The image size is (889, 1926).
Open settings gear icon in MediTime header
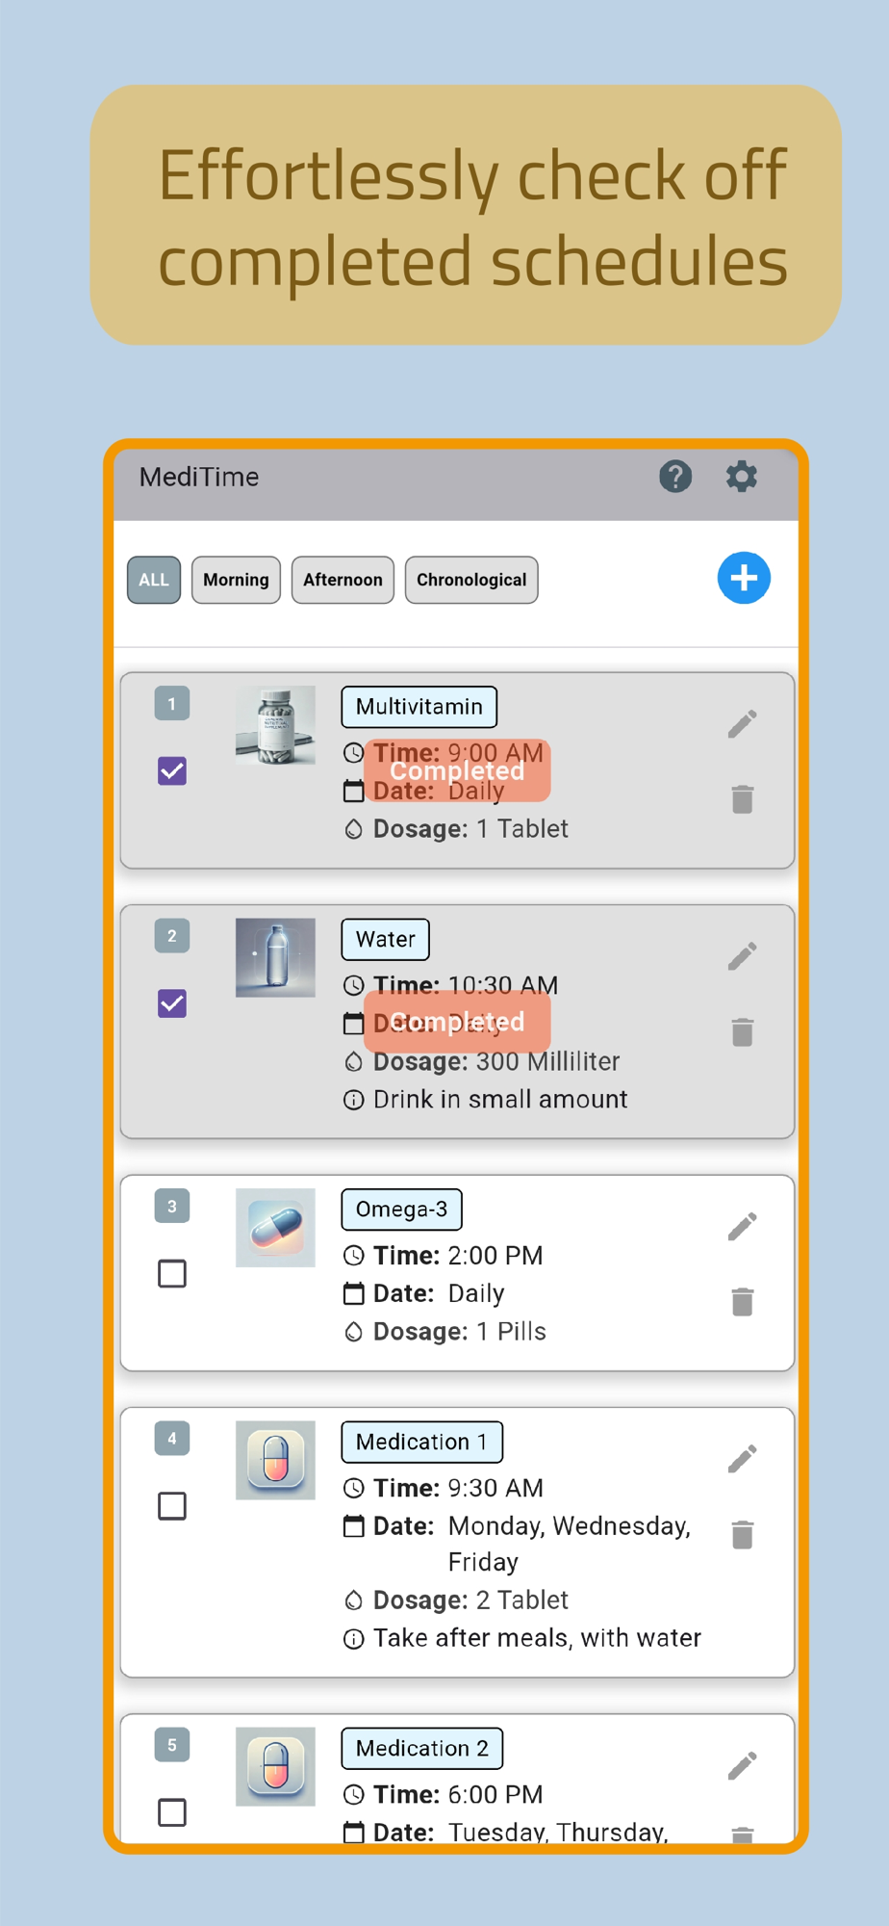(741, 477)
